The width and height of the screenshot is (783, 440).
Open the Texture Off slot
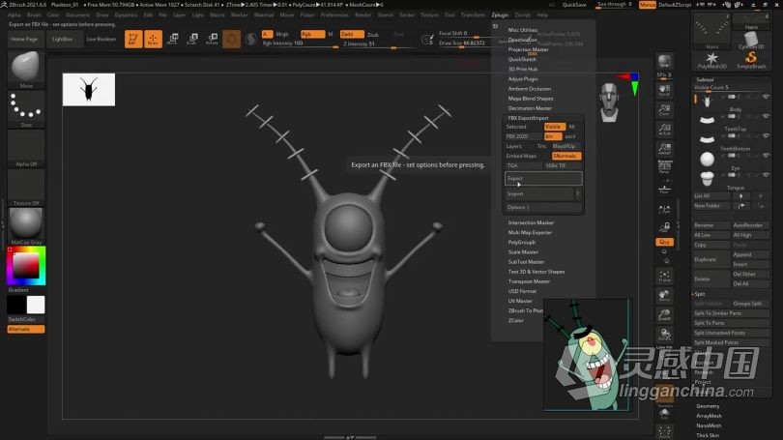26,188
